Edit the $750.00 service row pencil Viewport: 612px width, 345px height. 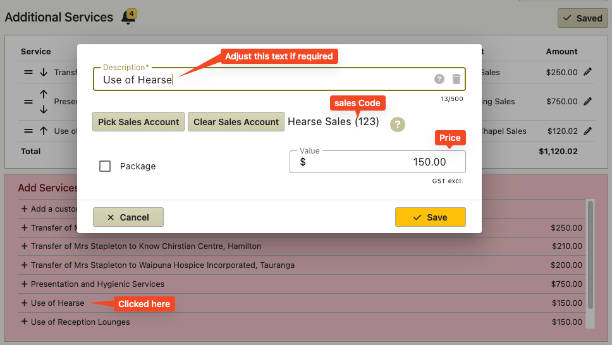point(587,102)
